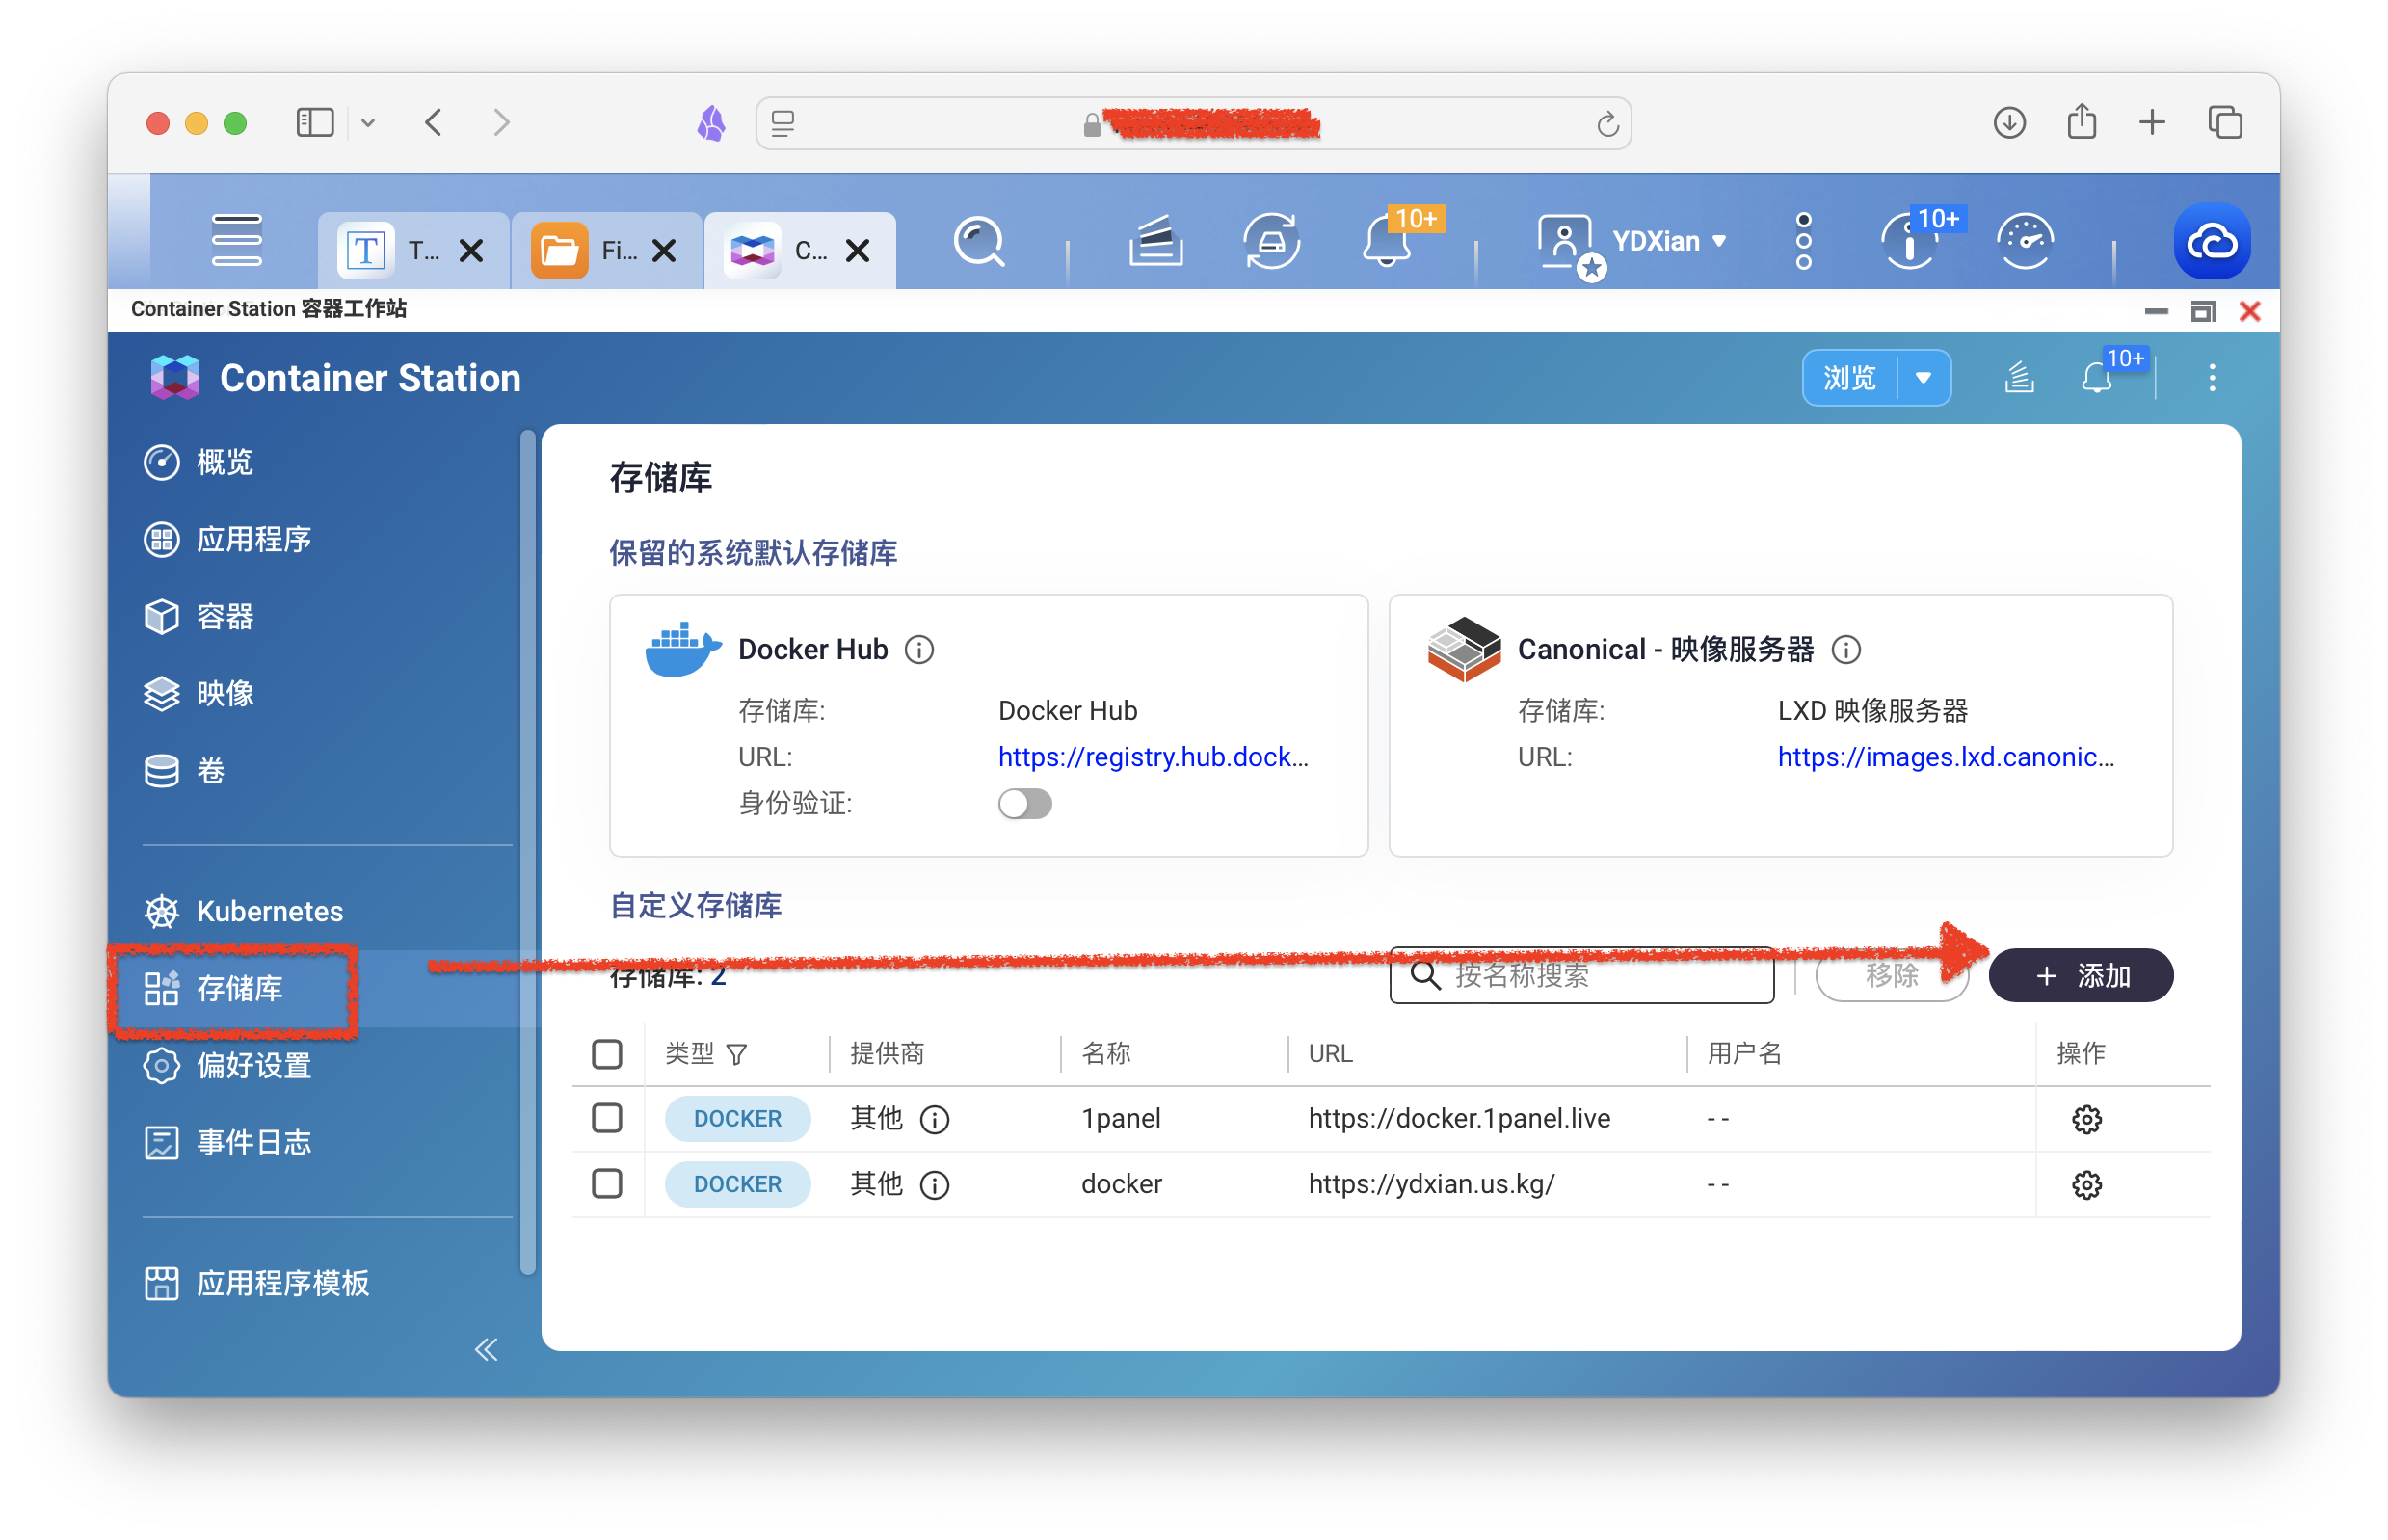Open Container Station vertical three-dot menu

pyautogui.click(x=2212, y=378)
